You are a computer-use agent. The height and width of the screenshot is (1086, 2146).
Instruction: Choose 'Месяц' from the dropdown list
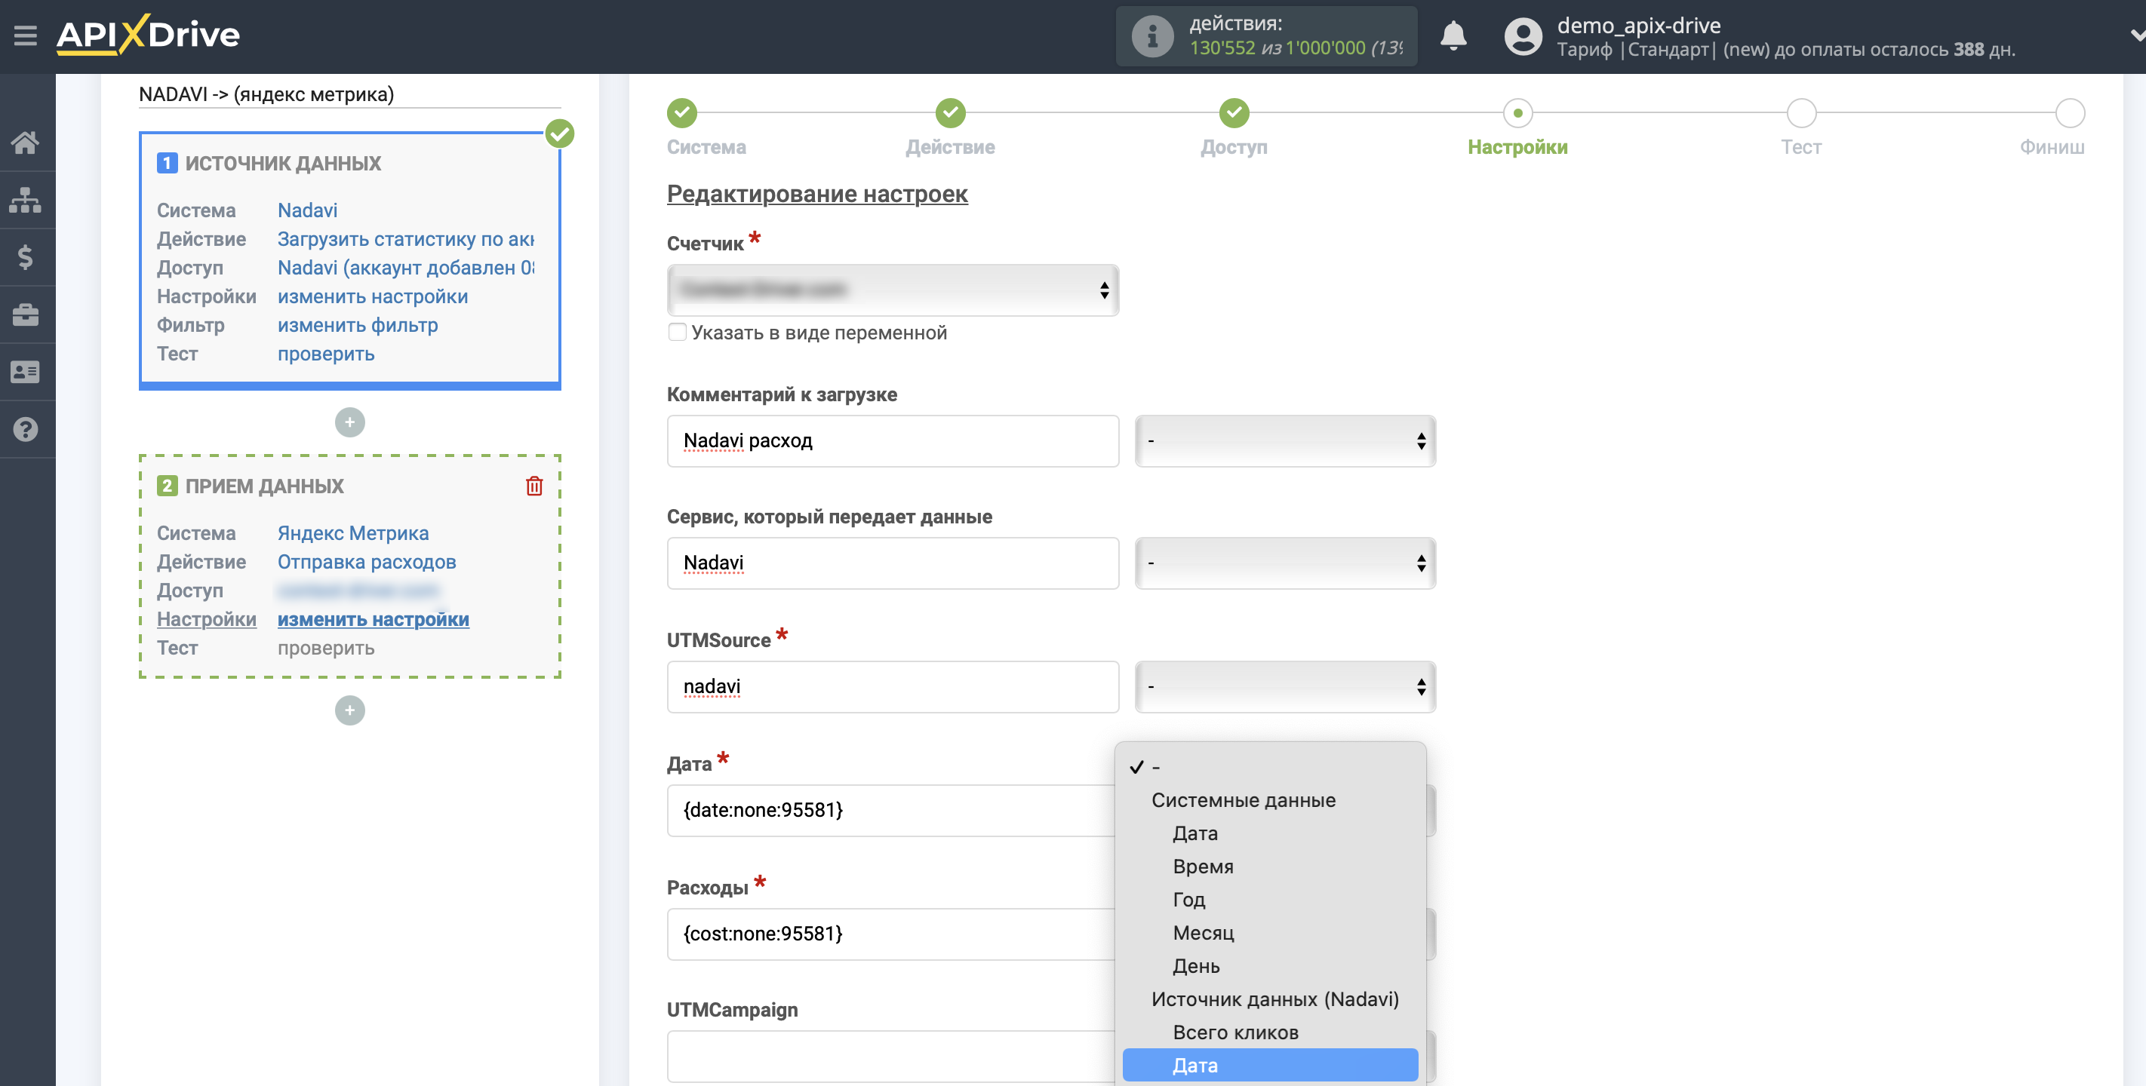coord(1203,932)
